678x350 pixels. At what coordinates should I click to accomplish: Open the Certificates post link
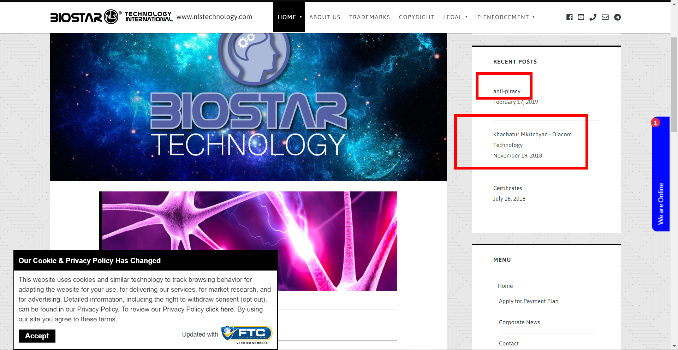click(507, 188)
